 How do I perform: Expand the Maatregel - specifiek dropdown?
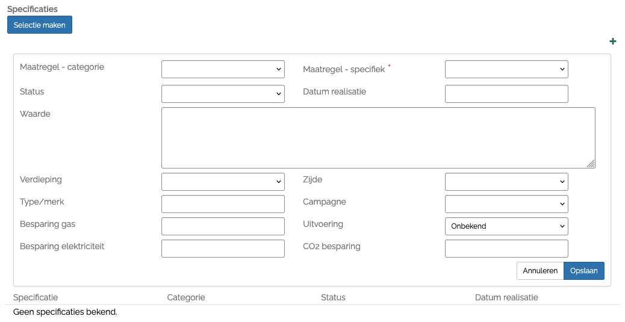click(x=506, y=69)
